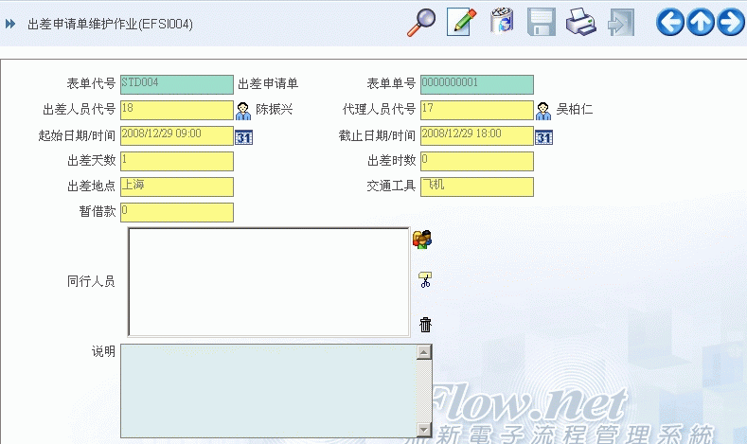The height and width of the screenshot is (444, 747).
Task: Open person picker for 出差人员代号
Action: tap(243, 111)
